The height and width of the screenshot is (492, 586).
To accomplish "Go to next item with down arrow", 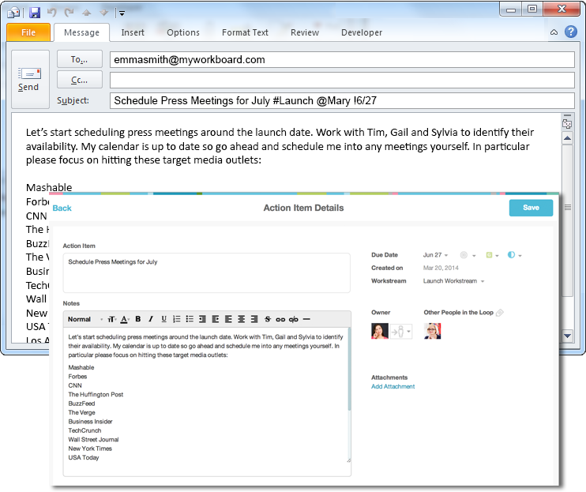I will 104,13.
